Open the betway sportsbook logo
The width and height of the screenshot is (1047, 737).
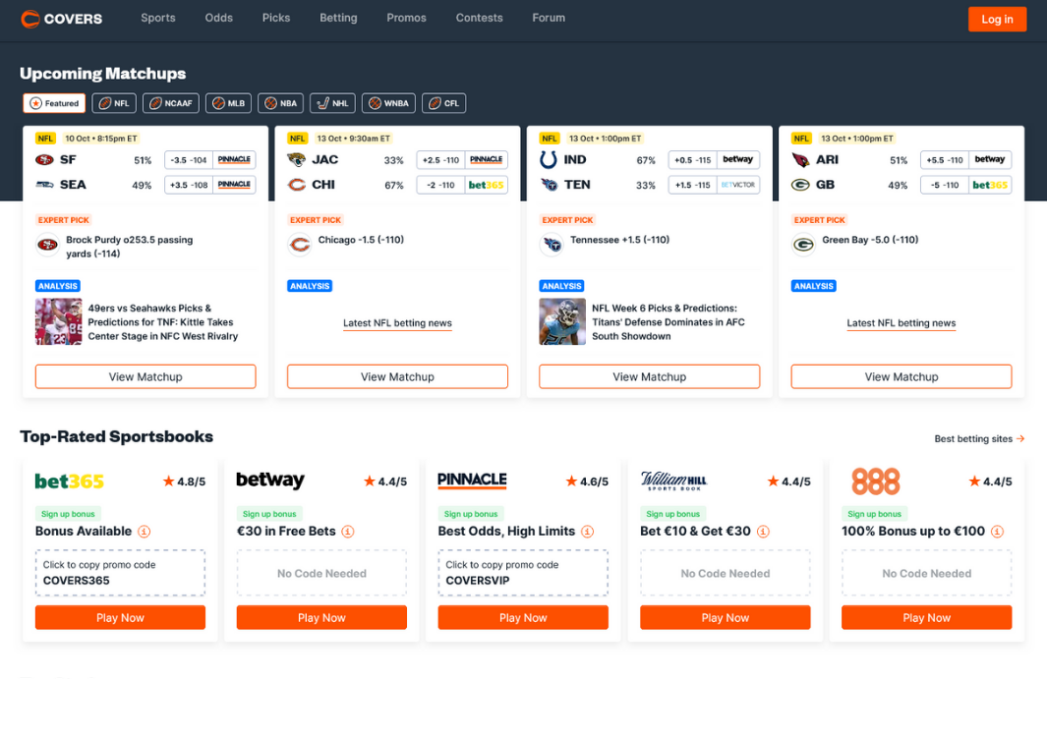tap(270, 481)
